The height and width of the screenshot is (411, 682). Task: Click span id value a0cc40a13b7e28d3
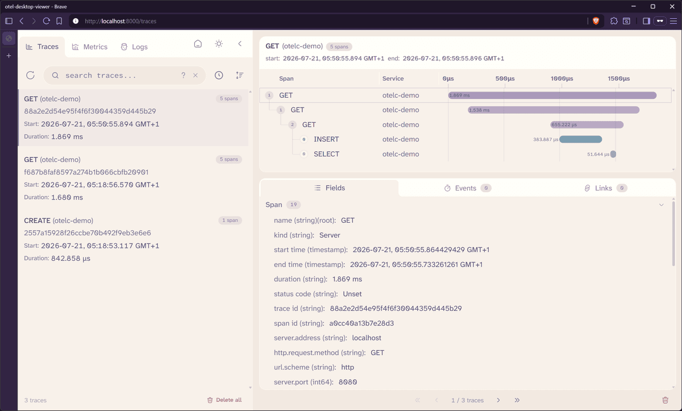(361, 323)
